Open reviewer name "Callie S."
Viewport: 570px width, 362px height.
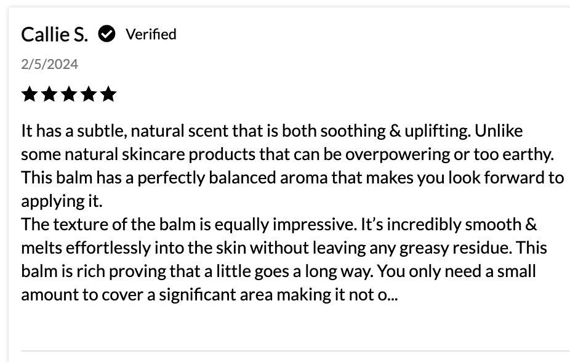pos(54,35)
